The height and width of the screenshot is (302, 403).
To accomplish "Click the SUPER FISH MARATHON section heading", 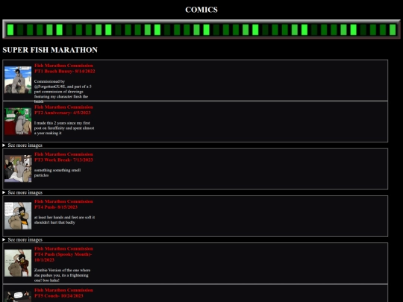I will [50, 50].
